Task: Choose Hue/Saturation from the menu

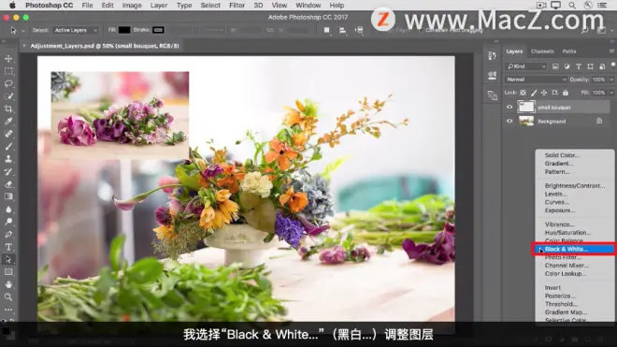Action: (567, 232)
